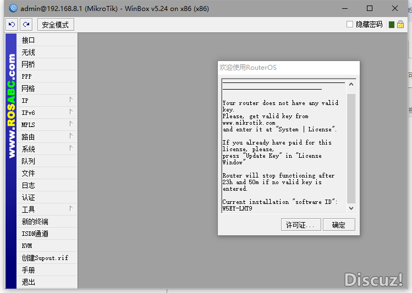Select 网格 in the sidebar
Viewport: 412px width, 293px height.
[47, 89]
